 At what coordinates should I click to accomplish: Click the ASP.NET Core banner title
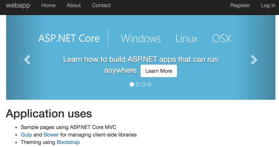click(69, 38)
